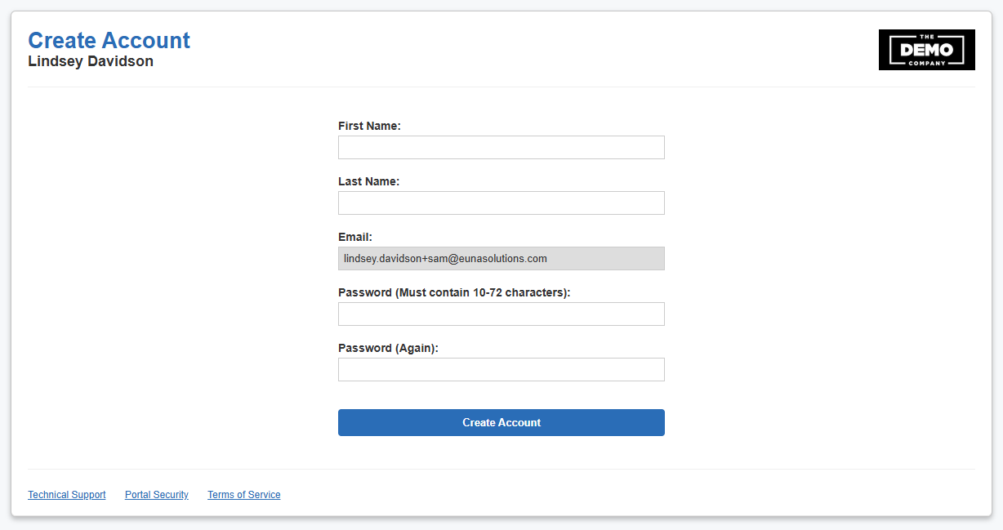Click the Last Name label text
This screenshot has width=1003, height=530.
(369, 181)
